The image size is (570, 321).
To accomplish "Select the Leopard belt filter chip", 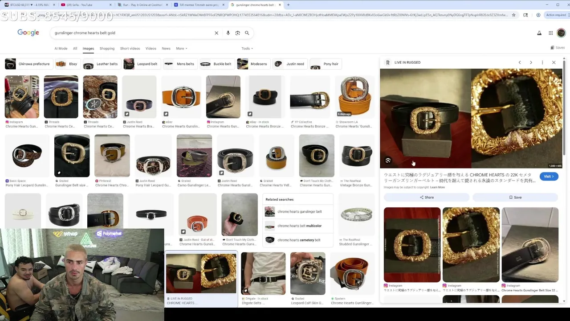I will 141,64.
